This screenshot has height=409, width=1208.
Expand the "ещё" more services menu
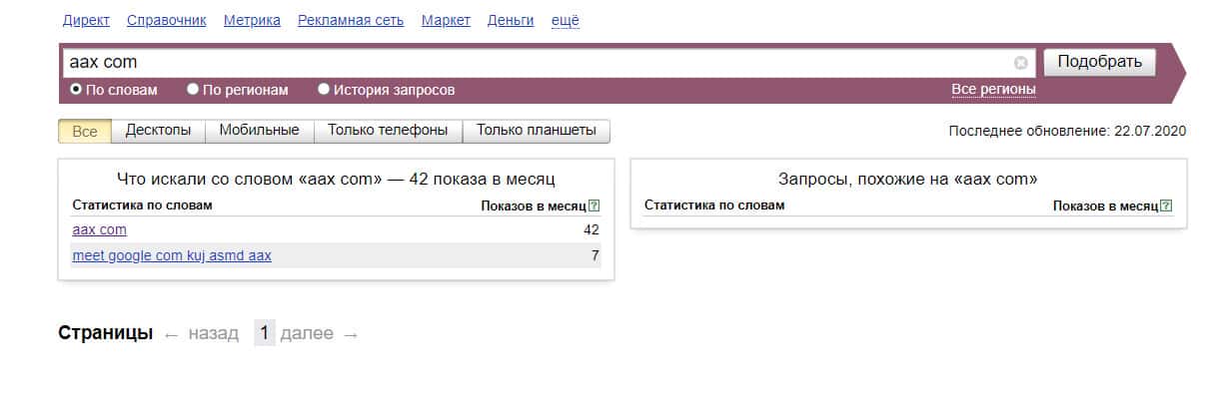coord(566,20)
